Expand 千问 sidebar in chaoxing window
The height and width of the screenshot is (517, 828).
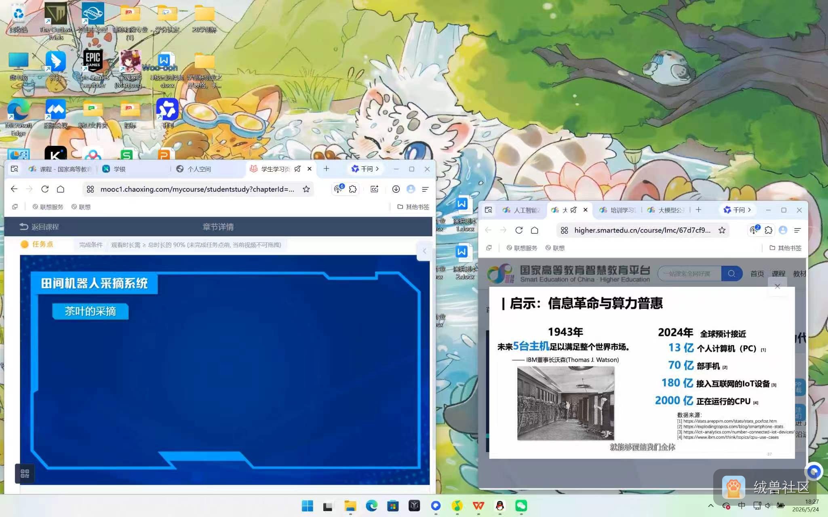365,169
